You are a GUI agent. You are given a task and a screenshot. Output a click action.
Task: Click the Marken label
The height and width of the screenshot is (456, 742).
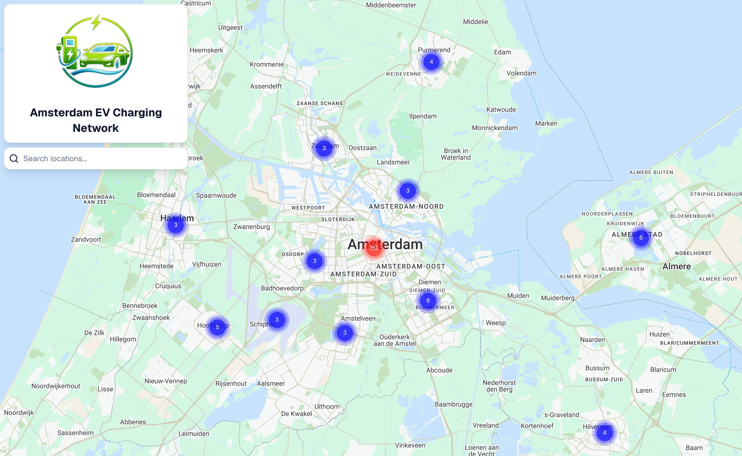546,123
